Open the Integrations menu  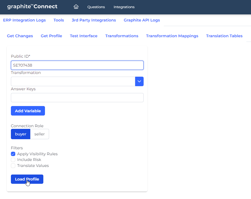tap(124, 7)
